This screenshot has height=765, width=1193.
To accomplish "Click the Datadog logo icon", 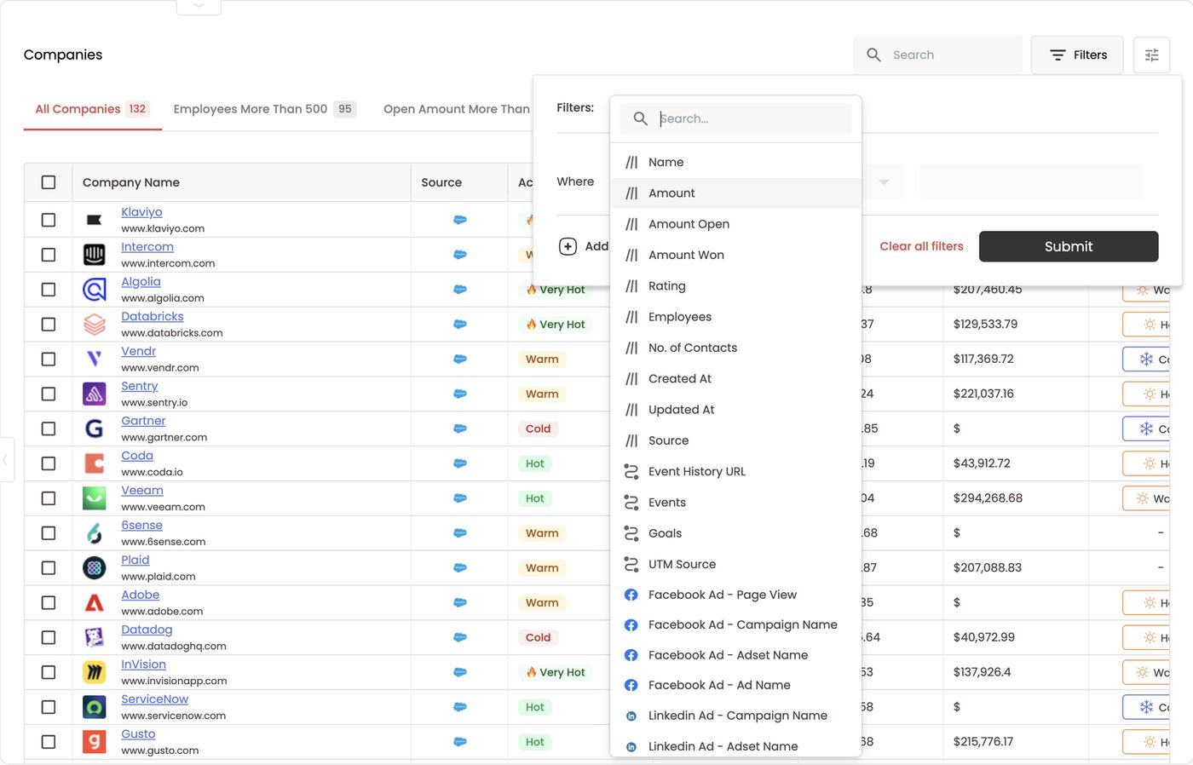I will (x=95, y=637).
